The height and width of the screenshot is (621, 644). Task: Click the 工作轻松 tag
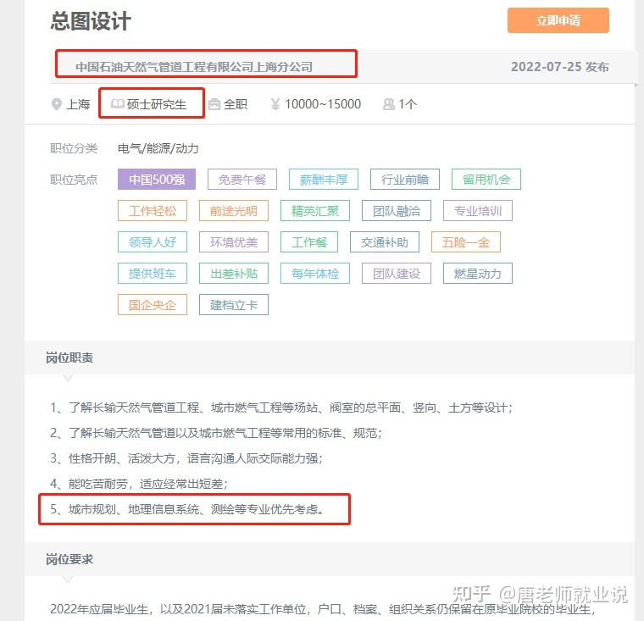coord(153,211)
